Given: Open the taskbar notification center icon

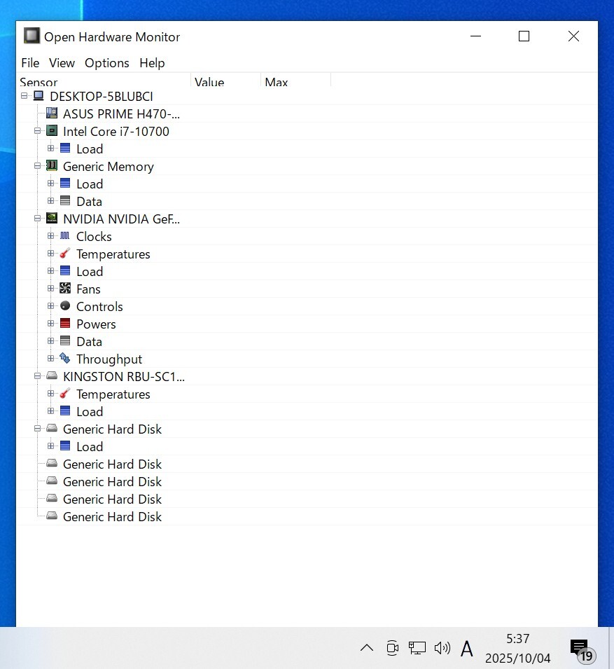Looking at the screenshot, I should [x=583, y=650].
